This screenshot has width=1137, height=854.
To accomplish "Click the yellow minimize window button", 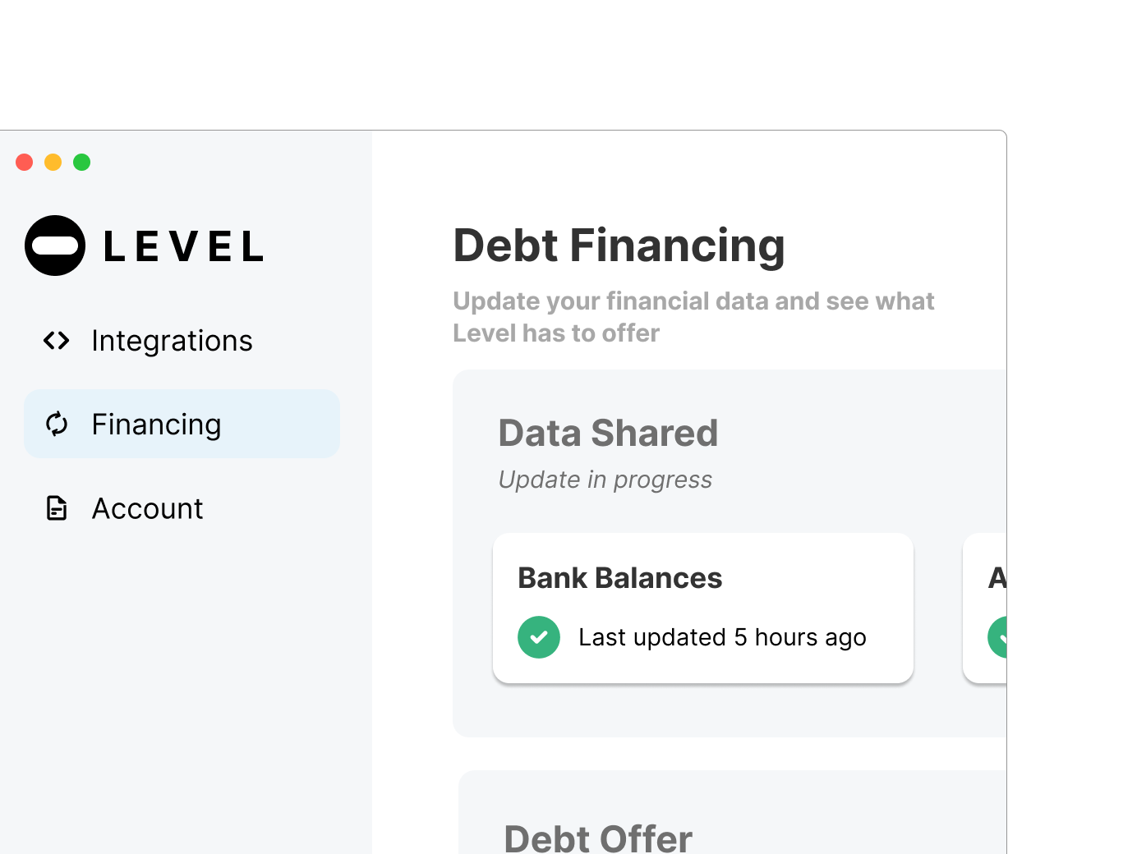I will pyautogui.click(x=53, y=162).
